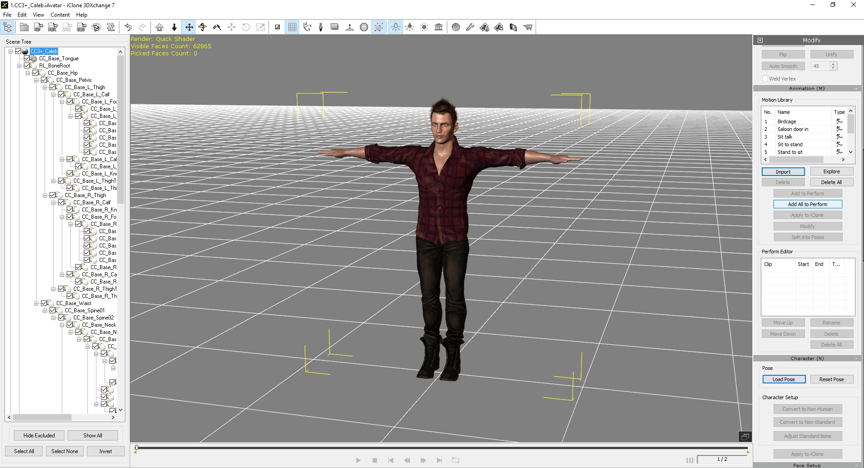The height and width of the screenshot is (468, 864).
Task: Click the Undo arrow
Action: 128,27
